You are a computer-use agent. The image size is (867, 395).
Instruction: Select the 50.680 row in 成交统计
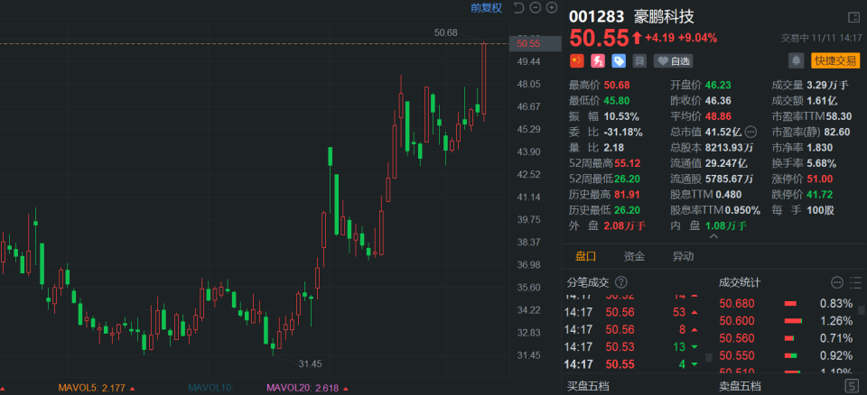click(x=786, y=303)
